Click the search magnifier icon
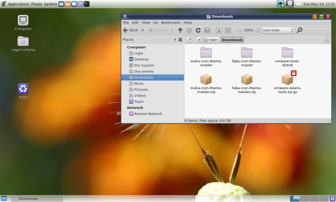336x202 pixels. coord(300,30)
